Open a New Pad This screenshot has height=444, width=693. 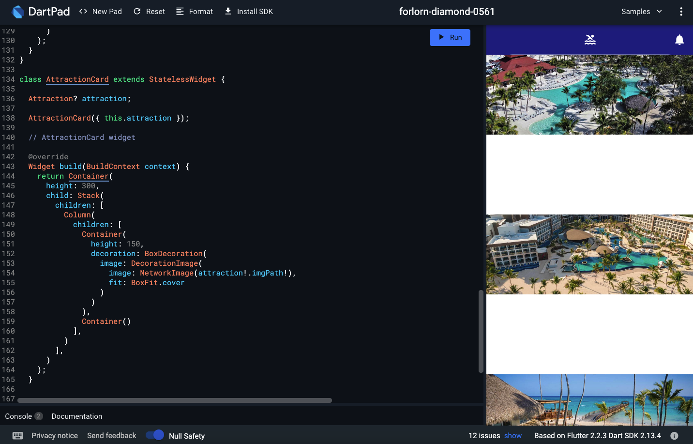[x=101, y=12]
